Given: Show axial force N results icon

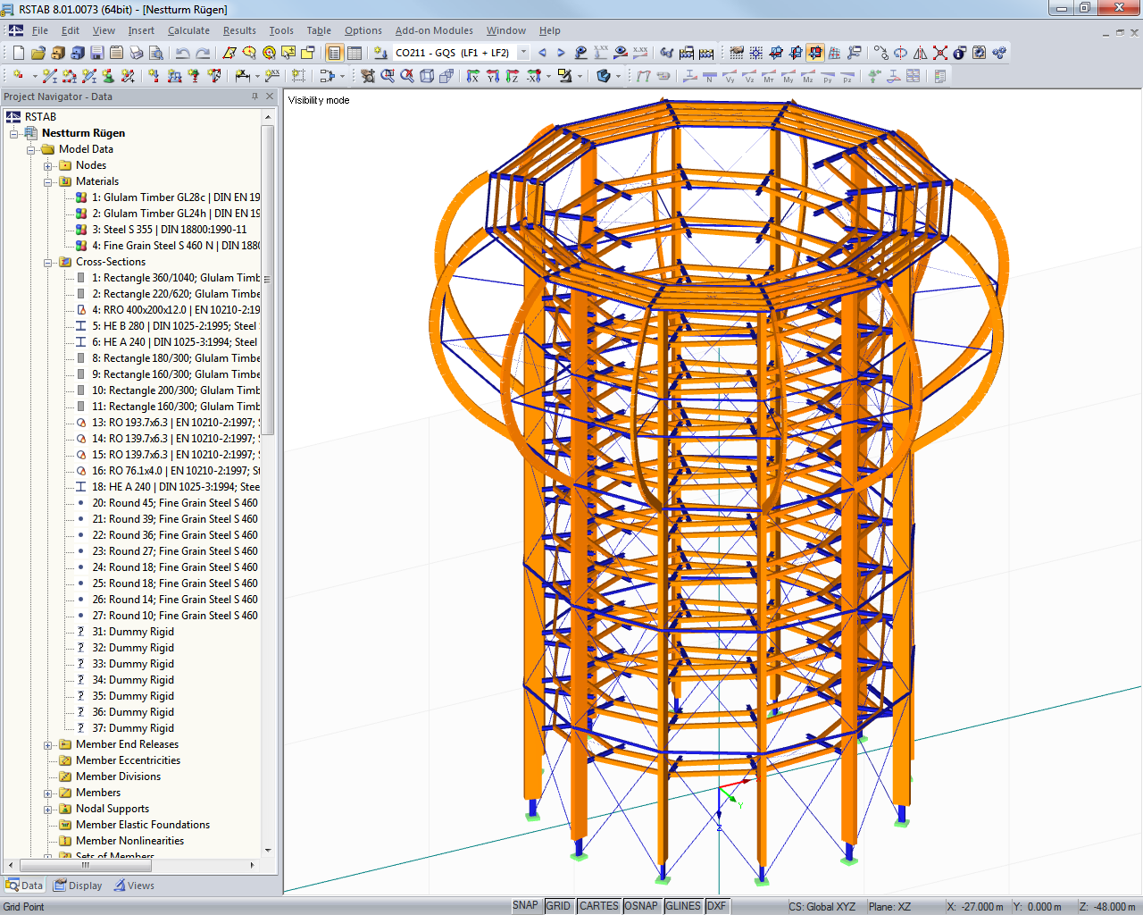Looking at the screenshot, I should tap(710, 76).
